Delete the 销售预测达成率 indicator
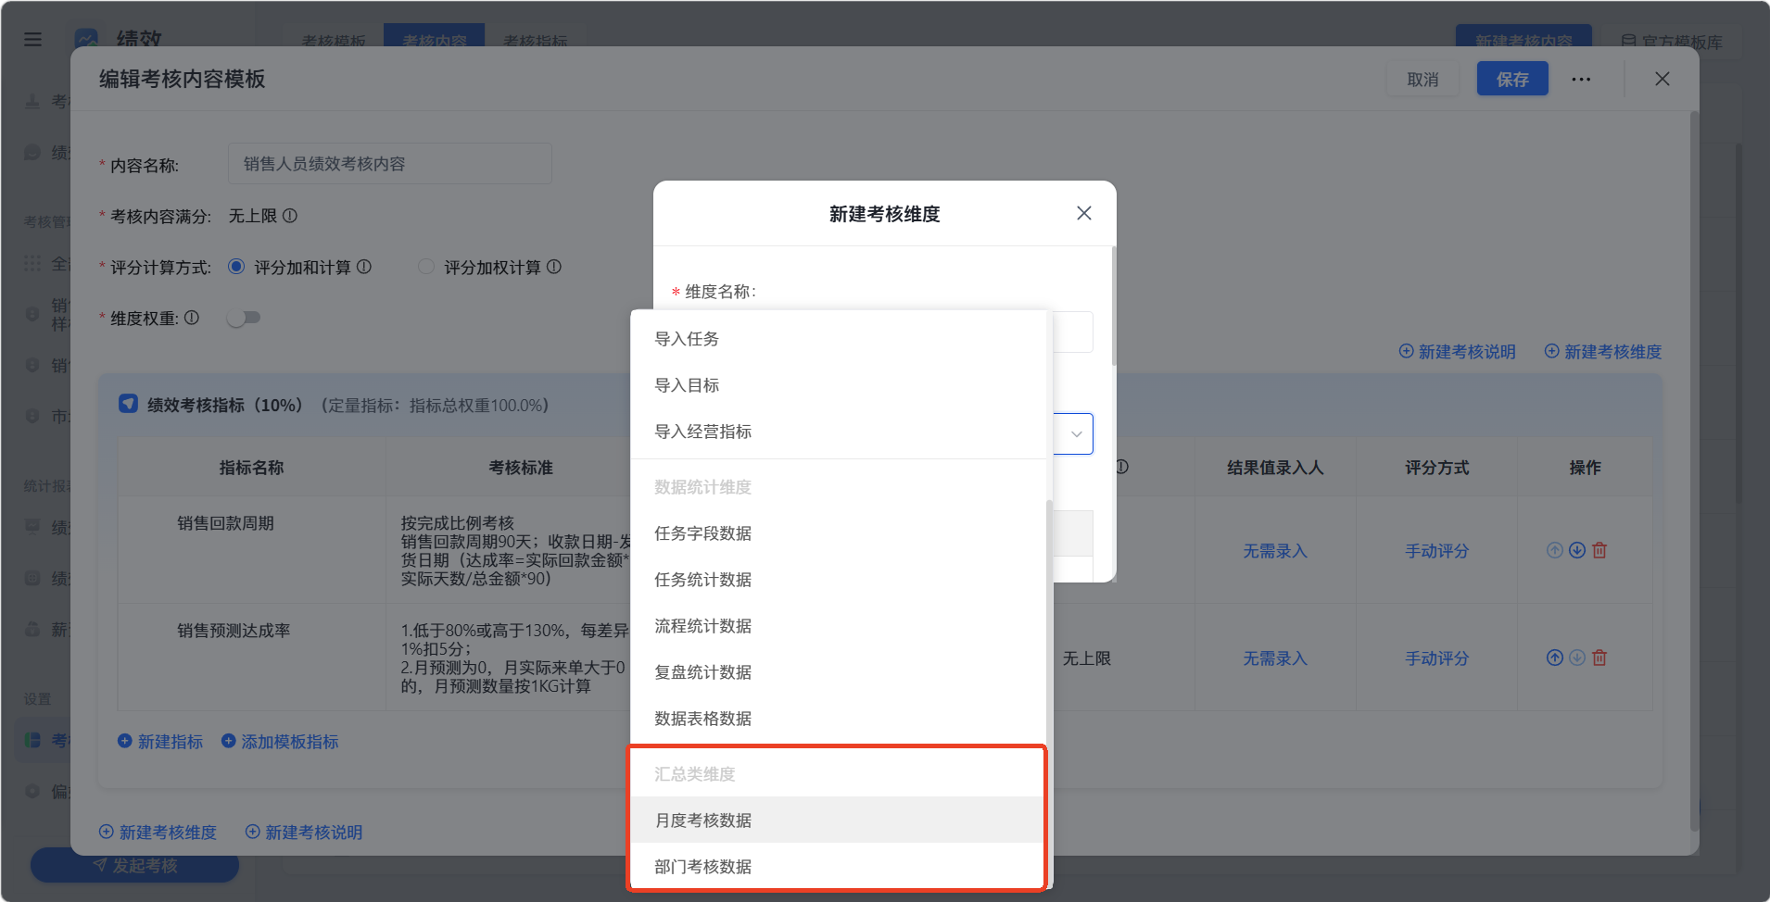This screenshot has width=1770, height=902. 1599,658
